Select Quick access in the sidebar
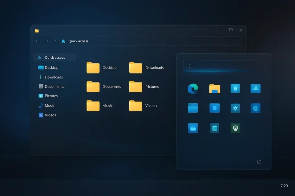This screenshot has width=295, height=196. [55, 57]
